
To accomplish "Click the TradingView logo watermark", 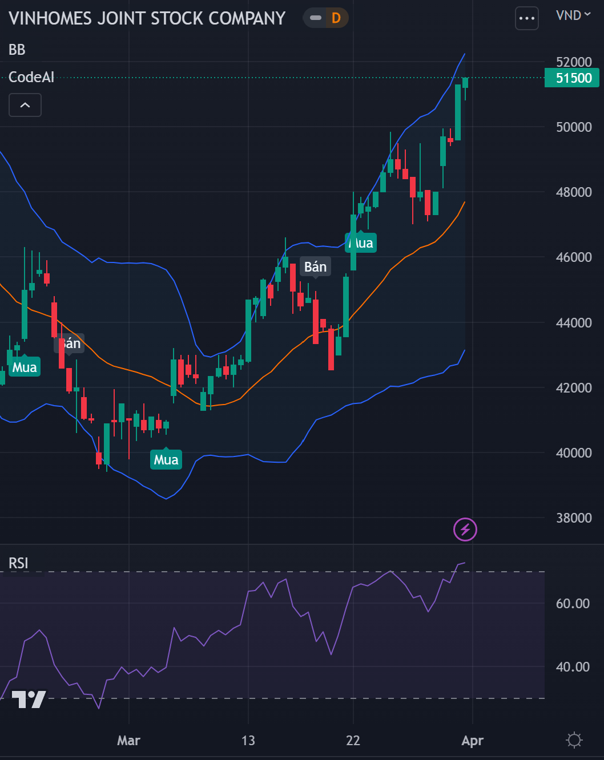I will 29,699.
